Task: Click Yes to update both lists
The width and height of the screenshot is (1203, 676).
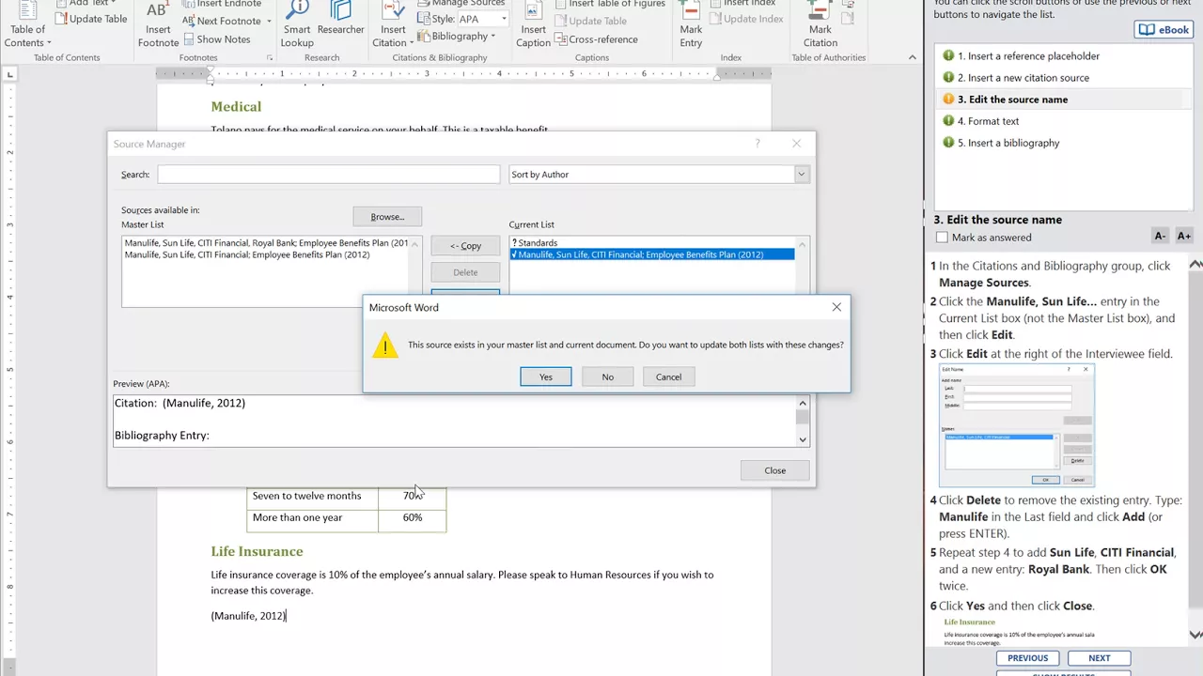Action: pos(546,376)
